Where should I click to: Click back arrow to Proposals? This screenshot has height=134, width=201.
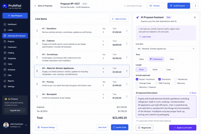35,6
